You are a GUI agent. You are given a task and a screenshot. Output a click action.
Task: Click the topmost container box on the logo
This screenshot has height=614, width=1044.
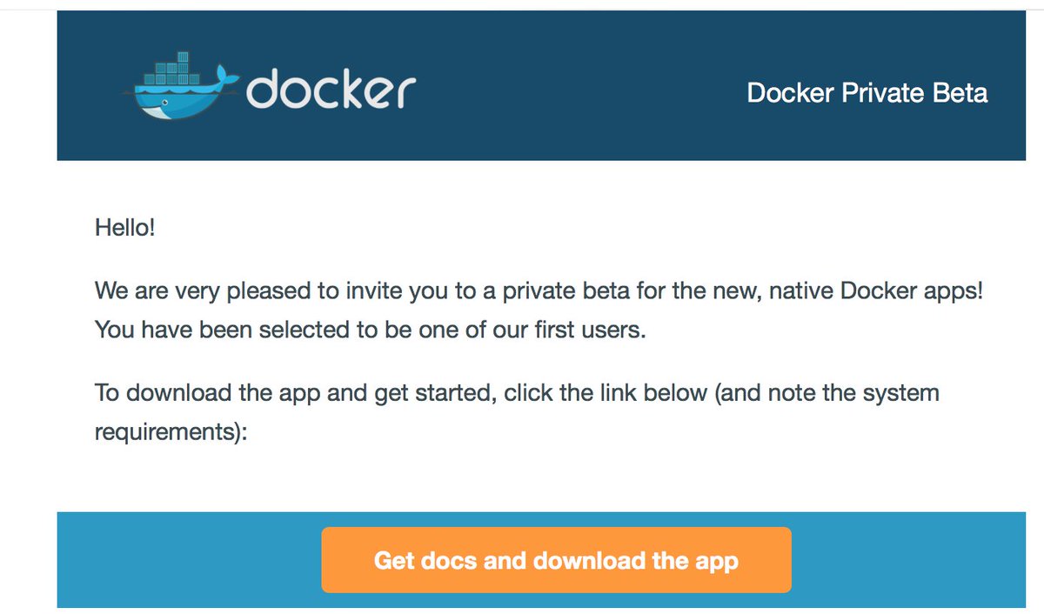(x=183, y=56)
